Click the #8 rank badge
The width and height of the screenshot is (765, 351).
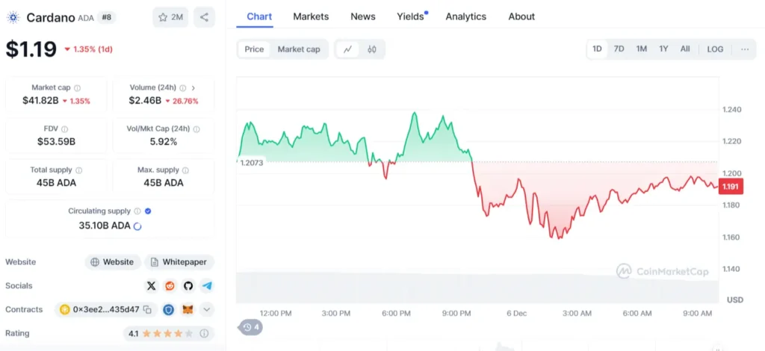(106, 18)
